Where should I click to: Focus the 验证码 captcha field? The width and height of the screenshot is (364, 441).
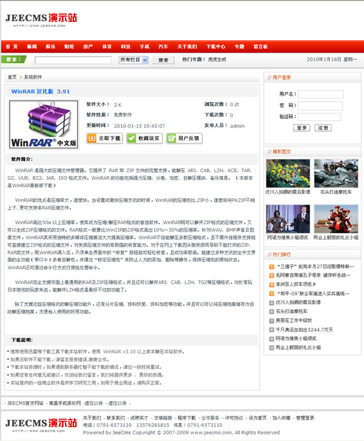click(319, 117)
